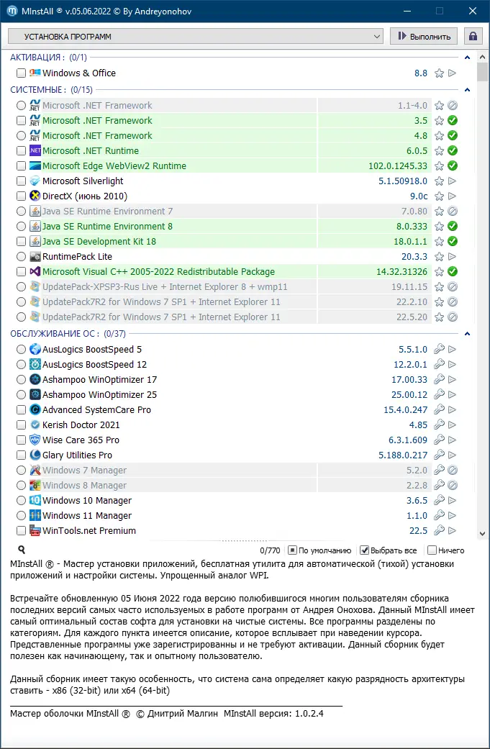Click the play icon next to Microsoft Silverlight
This screenshot has height=749, width=490.
(452, 181)
